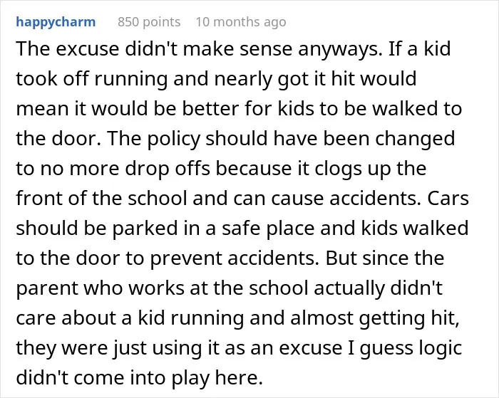Screen dimensions: 499x398
Task: Open the happycharm user profile
Action: 56,22
